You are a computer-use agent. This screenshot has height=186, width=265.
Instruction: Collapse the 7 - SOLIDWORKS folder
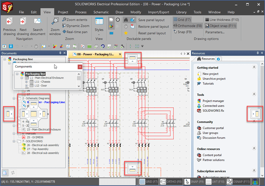[x=14, y=141]
